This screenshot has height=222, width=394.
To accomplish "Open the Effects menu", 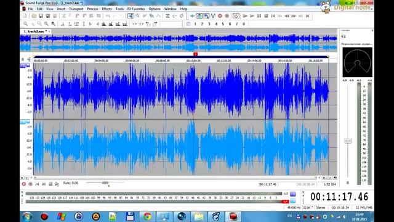I will 107,9.
